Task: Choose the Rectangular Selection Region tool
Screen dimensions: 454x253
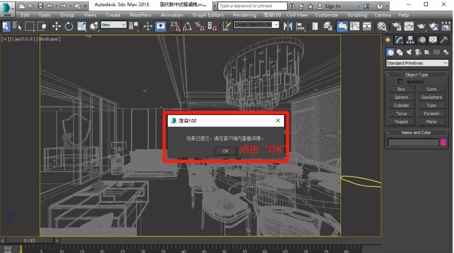Action: pos(29,27)
